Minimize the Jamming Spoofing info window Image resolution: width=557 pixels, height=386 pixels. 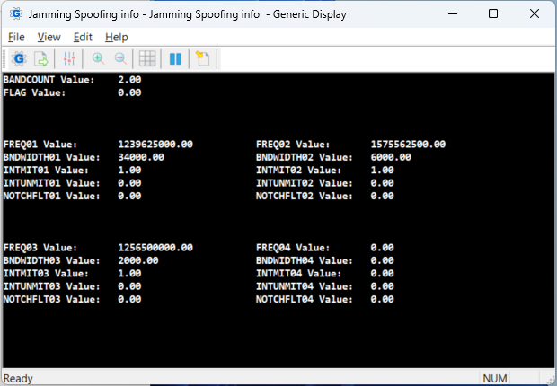tap(451, 14)
